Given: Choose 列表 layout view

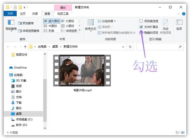Looking at the screenshot, I should point(49,31).
